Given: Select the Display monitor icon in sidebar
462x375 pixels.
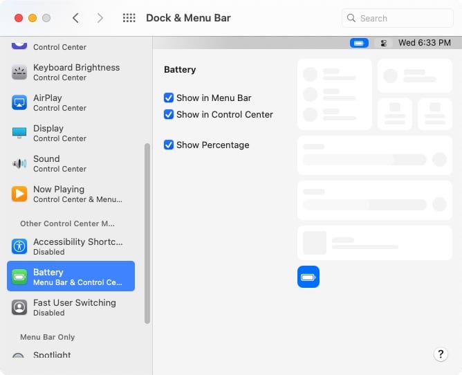Looking at the screenshot, I should tap(19, 133).
